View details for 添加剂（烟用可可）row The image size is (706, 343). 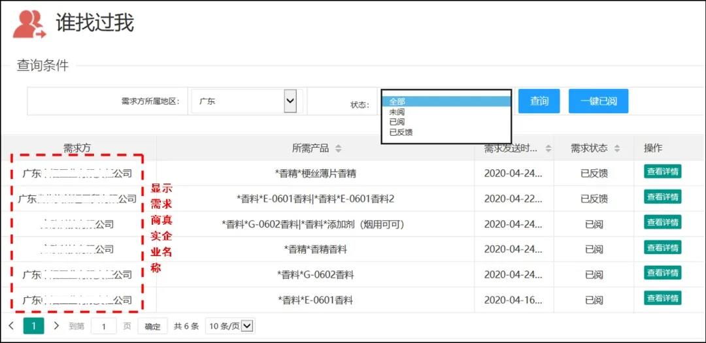[662, 222]
